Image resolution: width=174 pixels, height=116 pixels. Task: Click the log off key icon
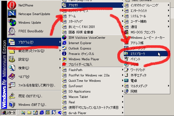[12, 96]
